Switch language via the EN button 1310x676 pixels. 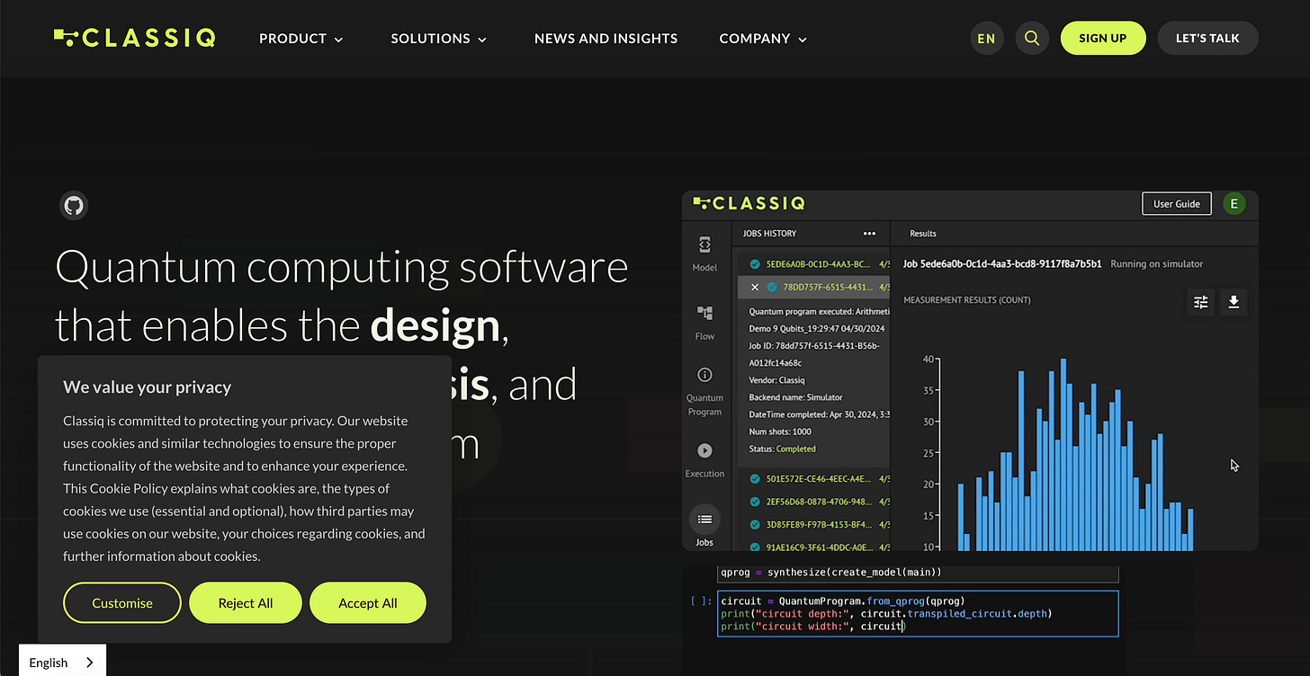pos(986,39)
